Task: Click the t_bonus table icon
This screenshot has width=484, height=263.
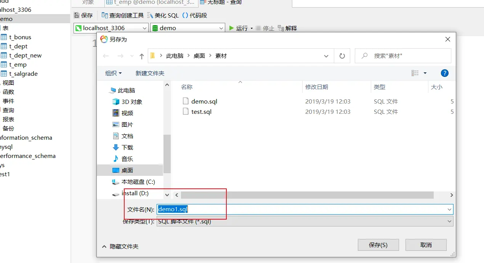Action: tap(4, 37)
